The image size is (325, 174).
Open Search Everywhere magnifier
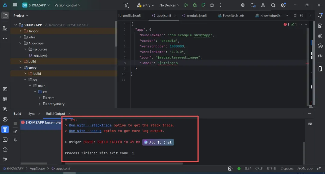(x=273, y=5)
